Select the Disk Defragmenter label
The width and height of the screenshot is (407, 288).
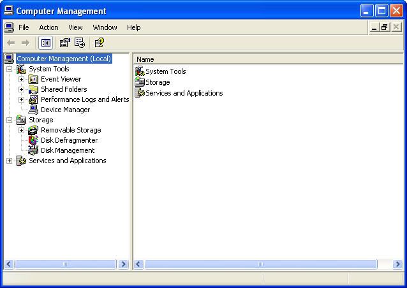(x=70, y=140)
